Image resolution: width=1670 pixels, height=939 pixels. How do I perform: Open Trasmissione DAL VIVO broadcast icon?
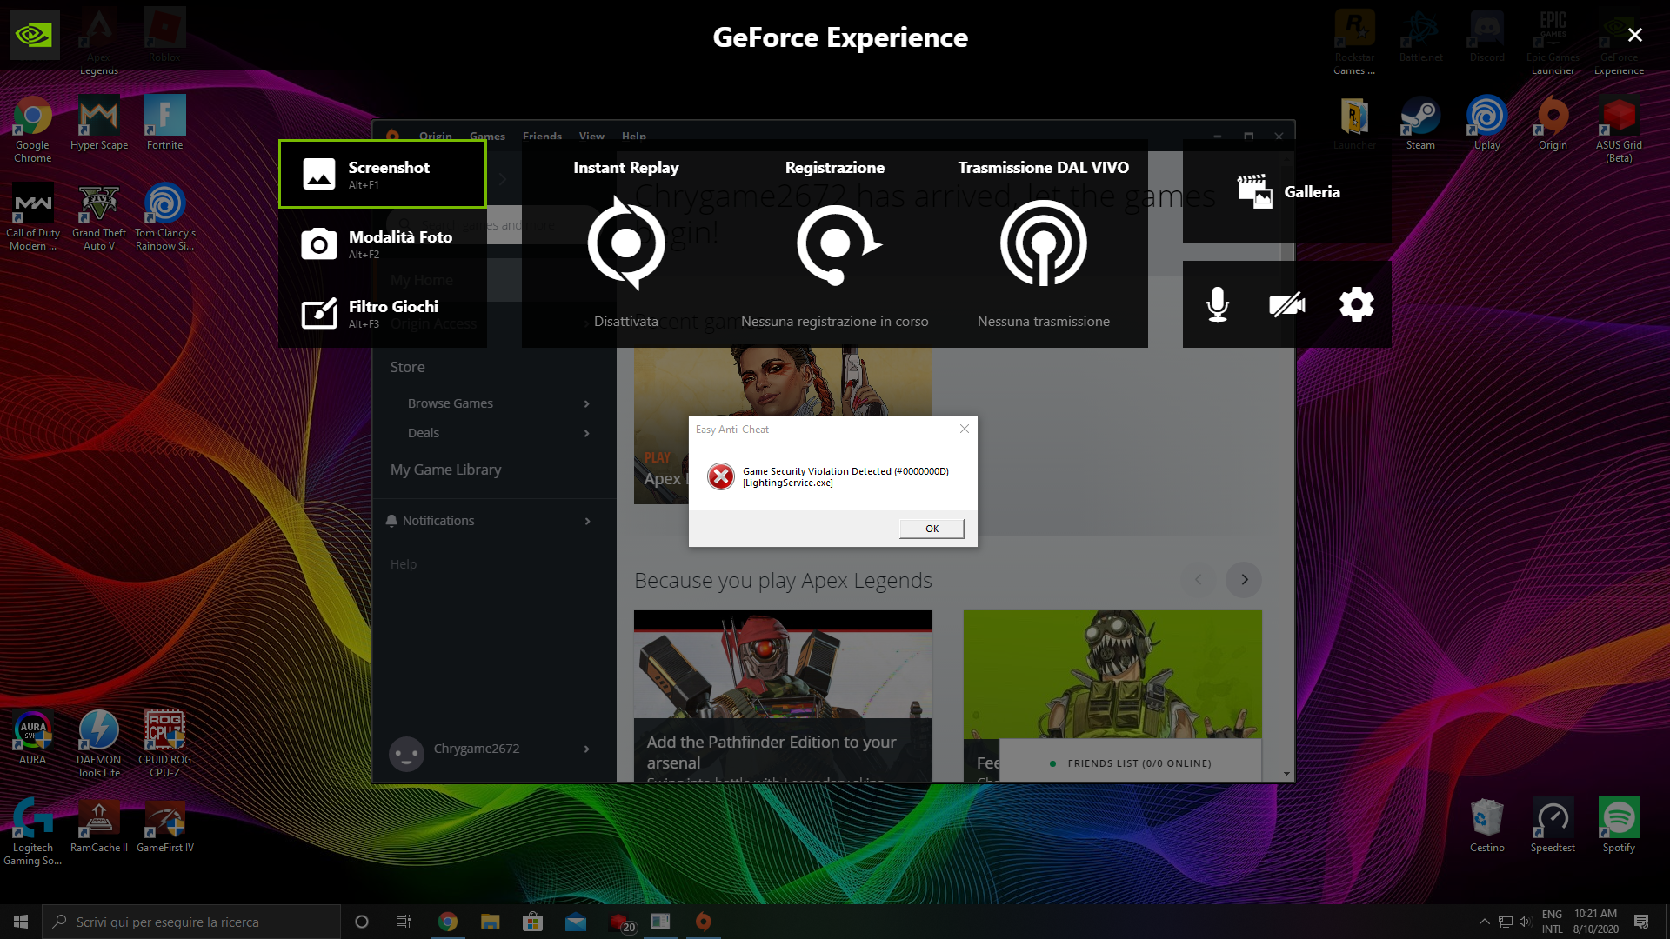click(x=1043, y=243)
